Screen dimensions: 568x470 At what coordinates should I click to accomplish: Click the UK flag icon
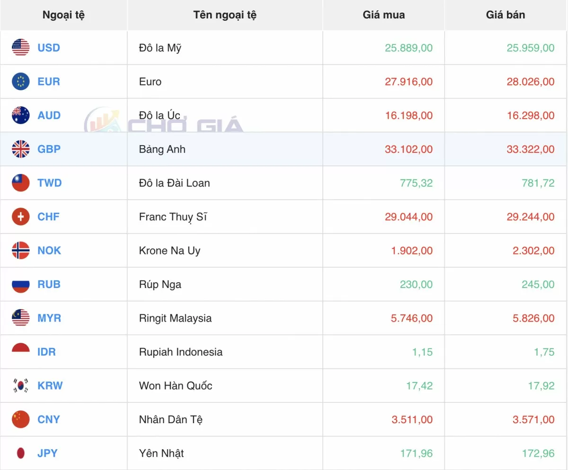tap(21, 149)
